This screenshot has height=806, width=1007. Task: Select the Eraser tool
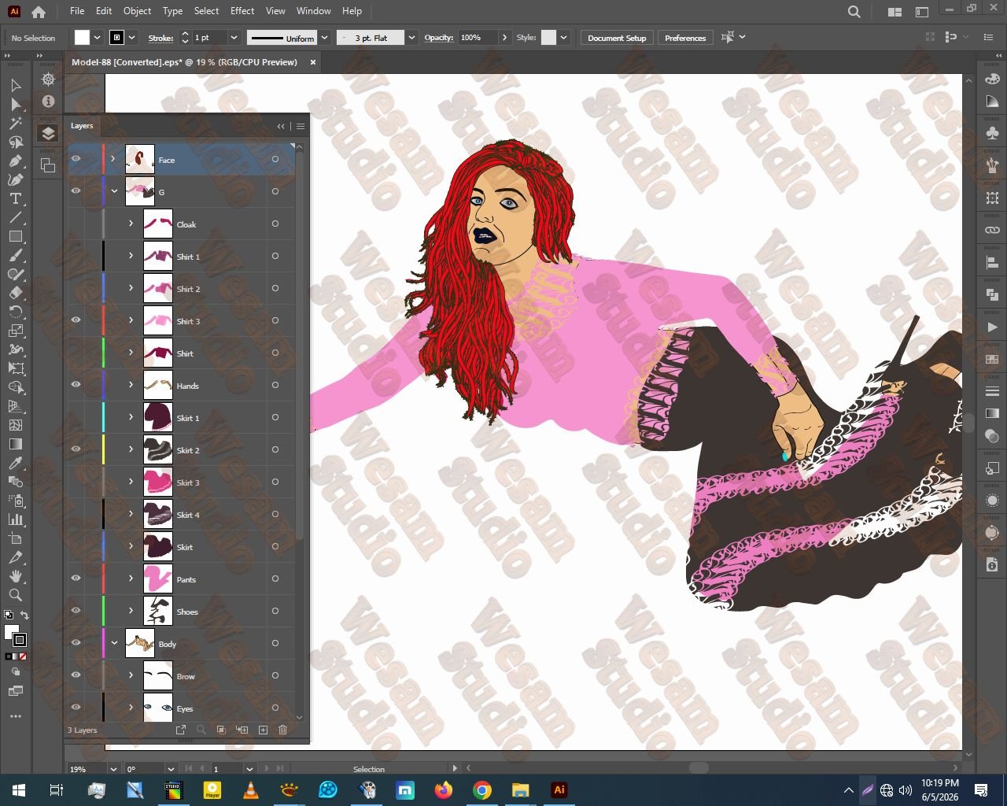(16, 293)
